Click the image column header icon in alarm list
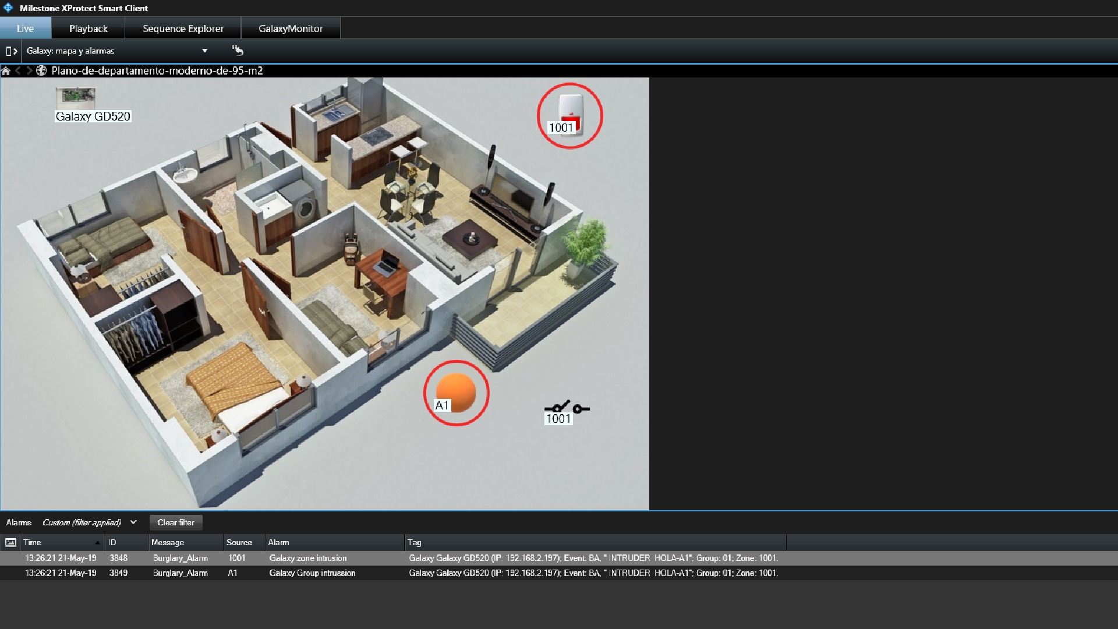 [10, 542]
